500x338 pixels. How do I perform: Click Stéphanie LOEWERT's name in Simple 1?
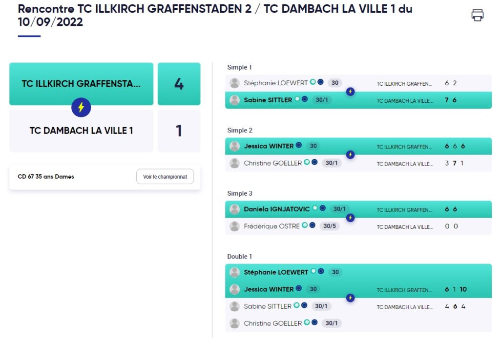tap(276, 83)
